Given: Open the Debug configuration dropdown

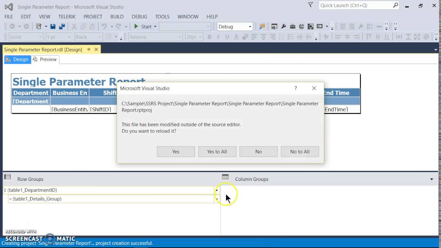Looking at the screenshot, I should coord(250,27).
